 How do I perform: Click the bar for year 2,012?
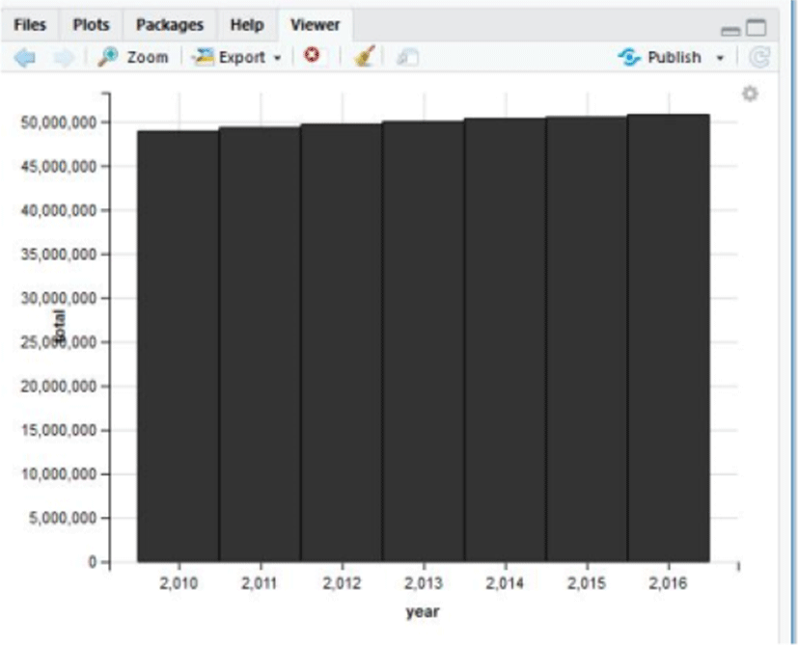[342, 343]
